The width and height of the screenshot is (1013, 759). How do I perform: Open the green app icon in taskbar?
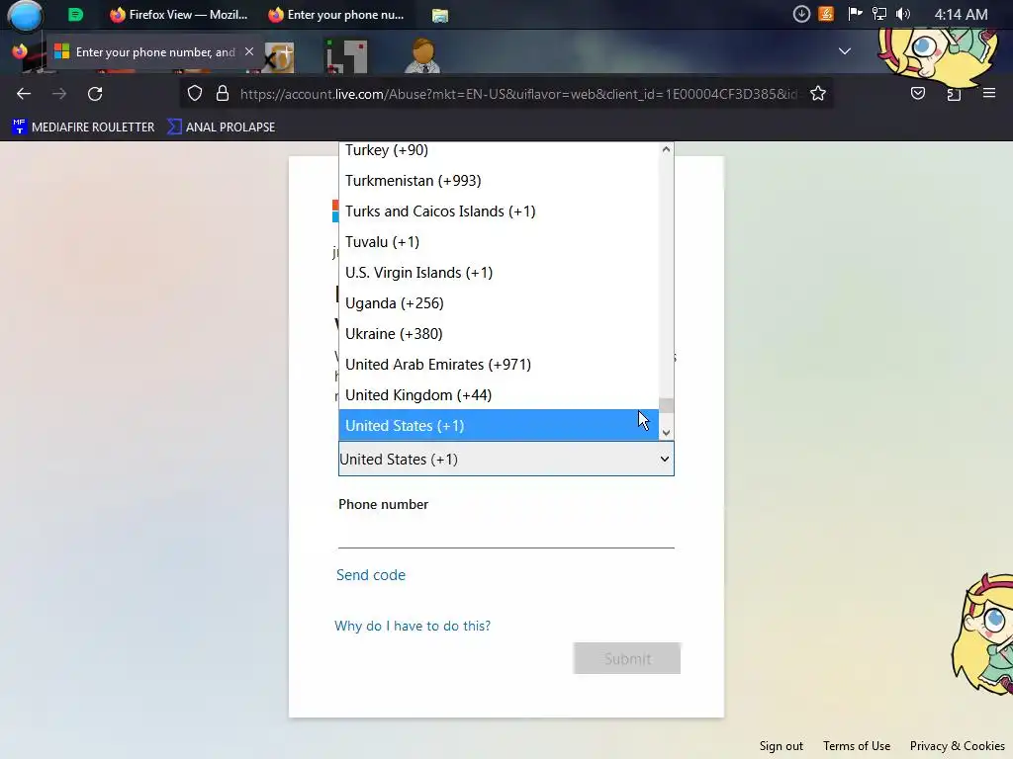coord(75,14)
